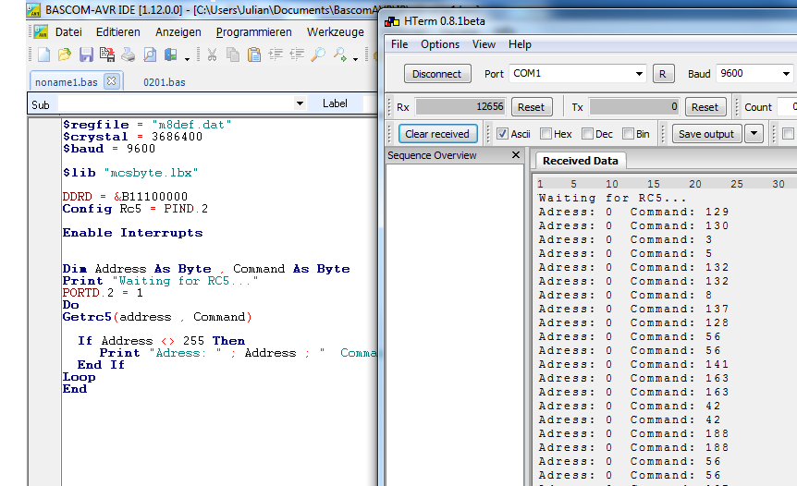
Task: Open the Save output dropdown arrow
Action: (x=754, y=134)
